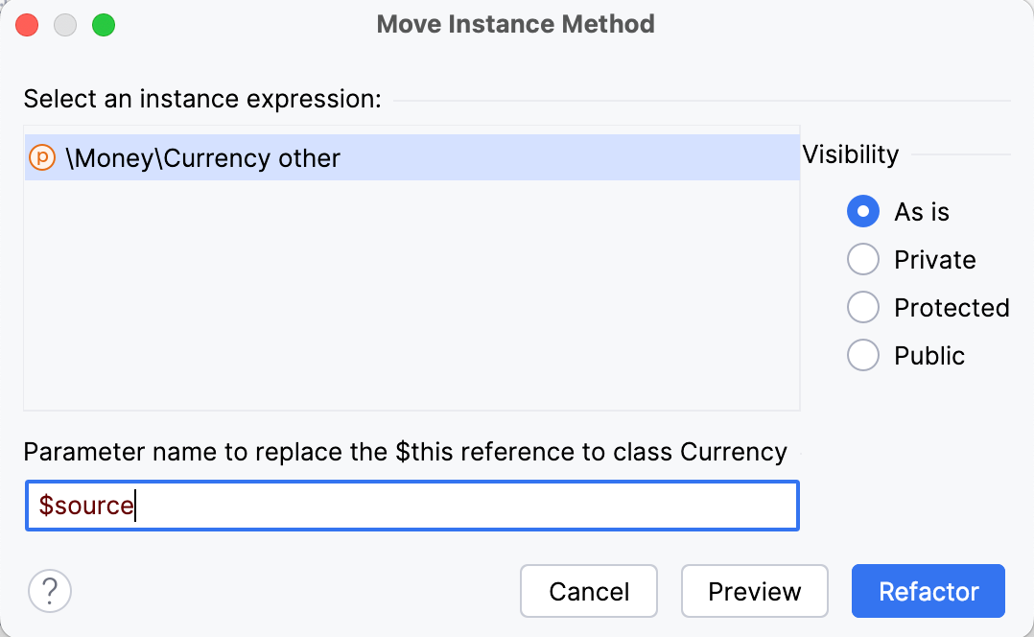Choose Protected visibility

pyautogui.click(x=862, y=307)
